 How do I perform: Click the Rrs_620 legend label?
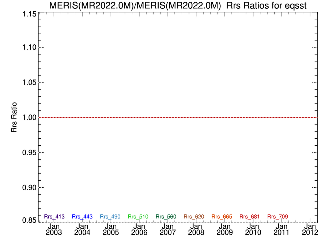point(194,217)
